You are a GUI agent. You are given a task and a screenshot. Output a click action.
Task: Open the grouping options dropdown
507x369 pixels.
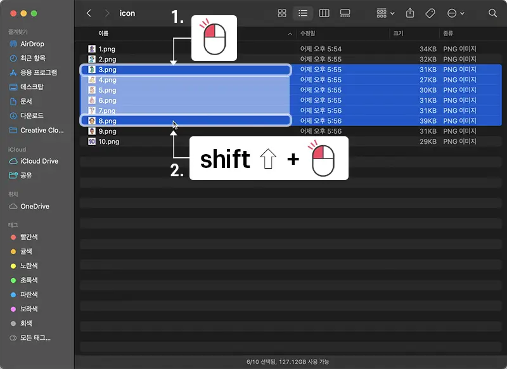click(384, 13)
